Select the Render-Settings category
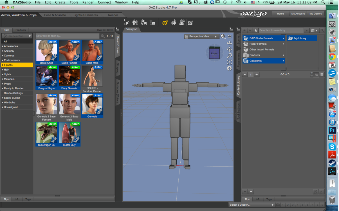 17,93
